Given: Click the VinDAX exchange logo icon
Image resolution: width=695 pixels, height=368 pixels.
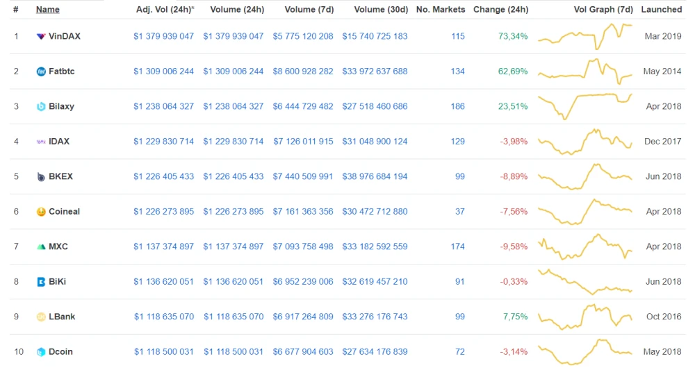Looking at the screenshot, I should [41, 36].
